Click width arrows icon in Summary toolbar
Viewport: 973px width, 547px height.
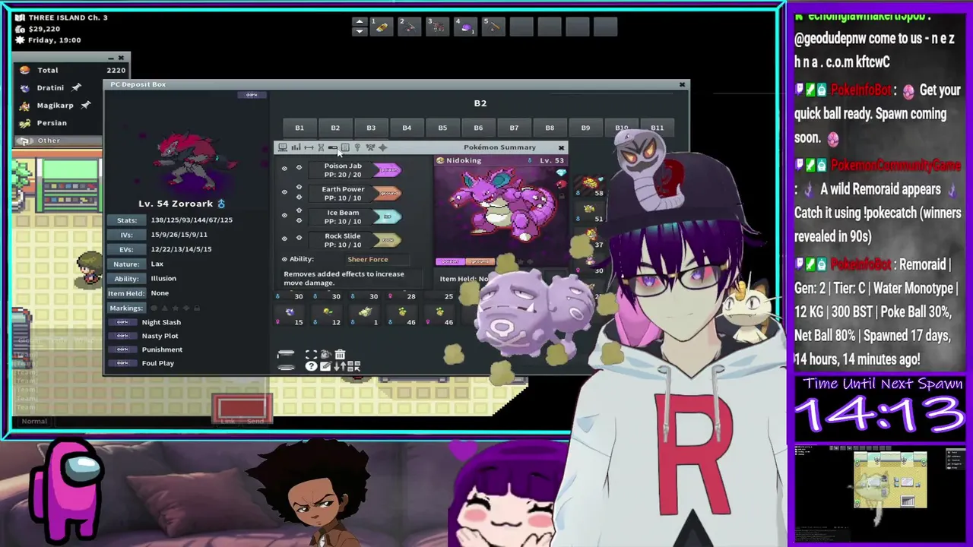(309, 147)
